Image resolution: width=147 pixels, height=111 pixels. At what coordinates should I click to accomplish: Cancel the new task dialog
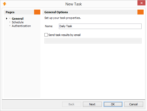pos(134,104)
